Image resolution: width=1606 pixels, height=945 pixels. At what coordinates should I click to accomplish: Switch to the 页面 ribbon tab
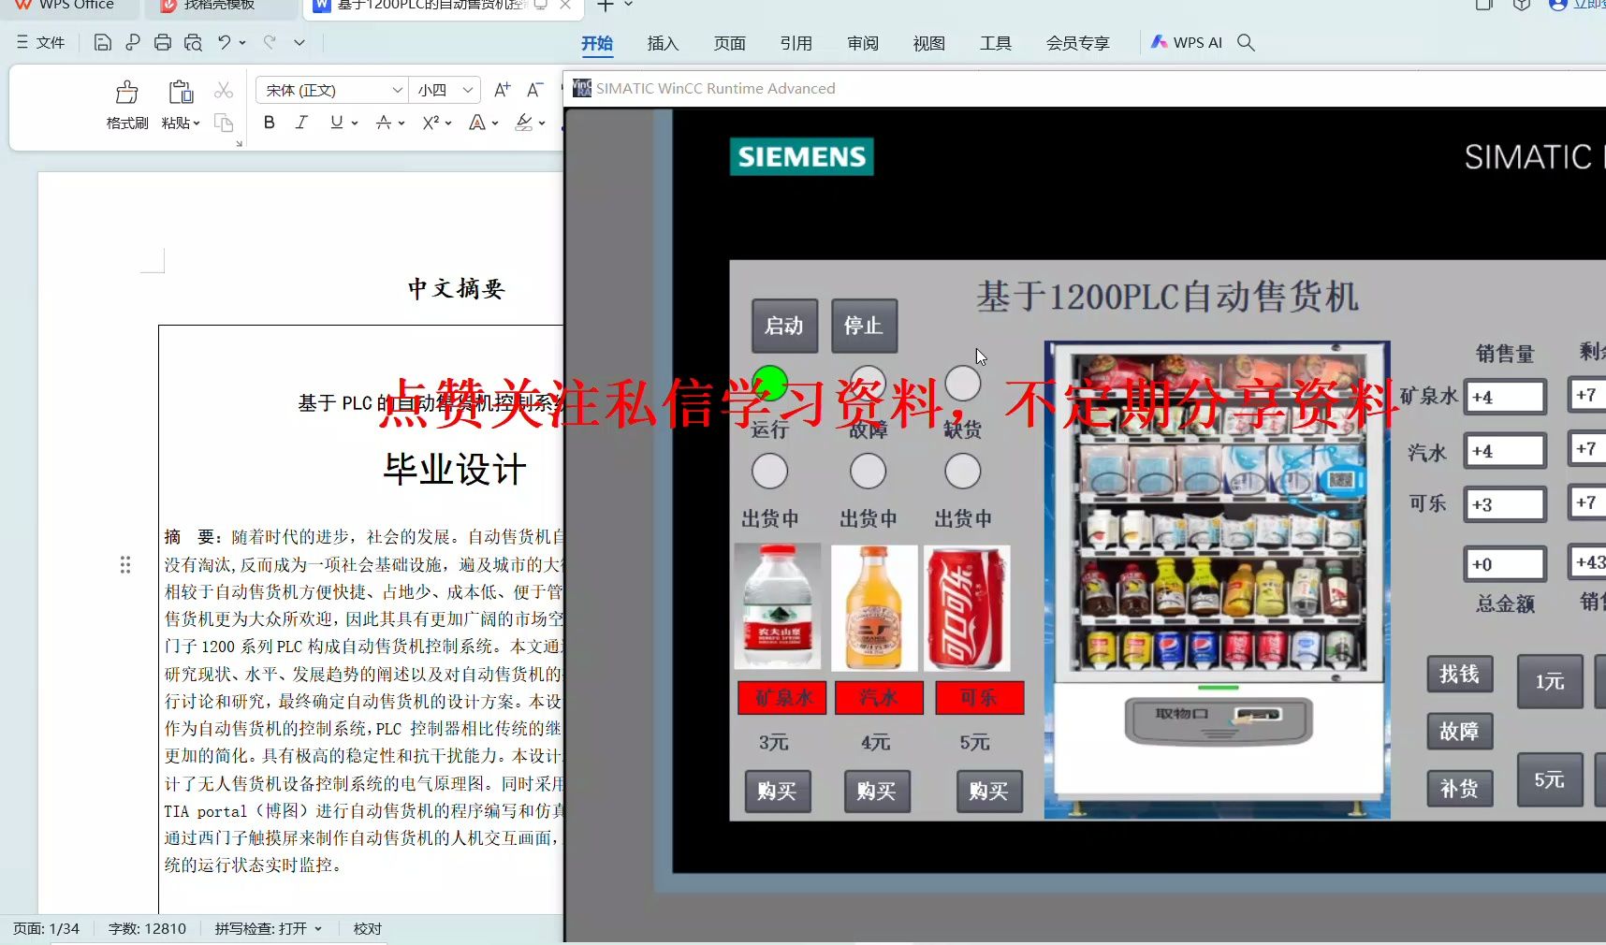point(729,43)
